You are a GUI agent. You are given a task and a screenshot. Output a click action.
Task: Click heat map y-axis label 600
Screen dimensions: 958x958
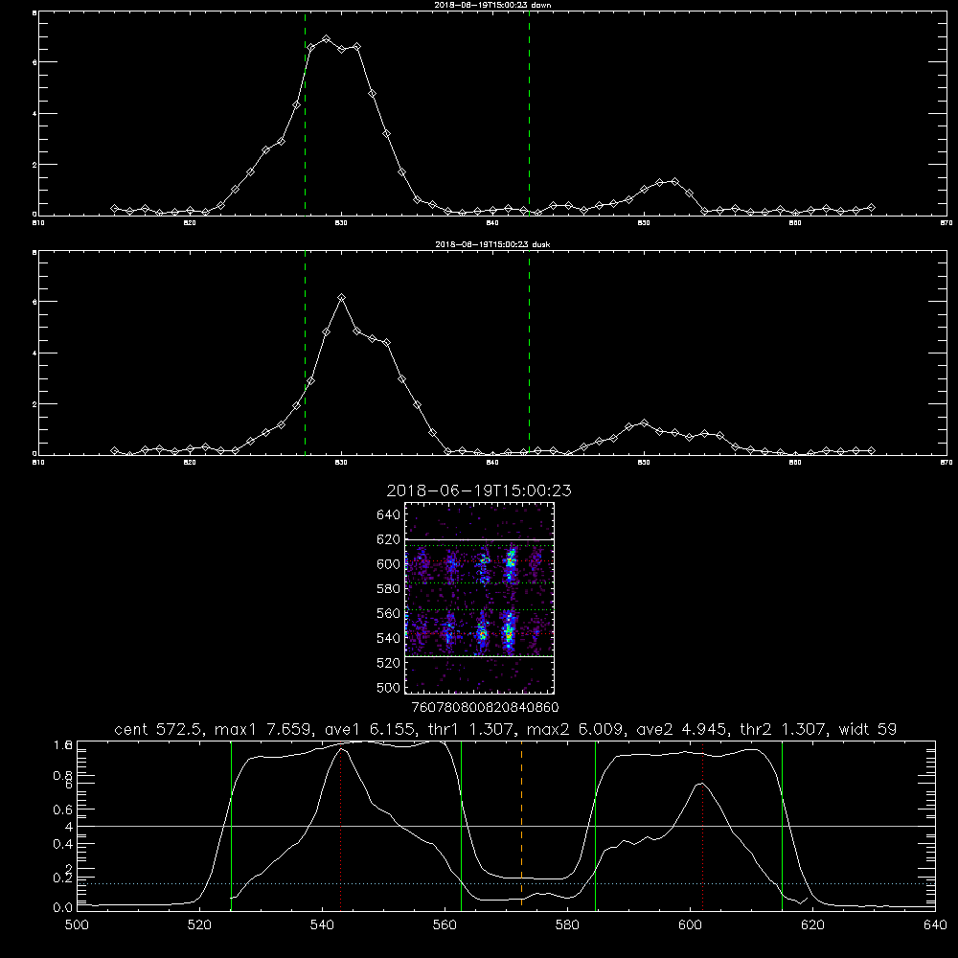389,564
